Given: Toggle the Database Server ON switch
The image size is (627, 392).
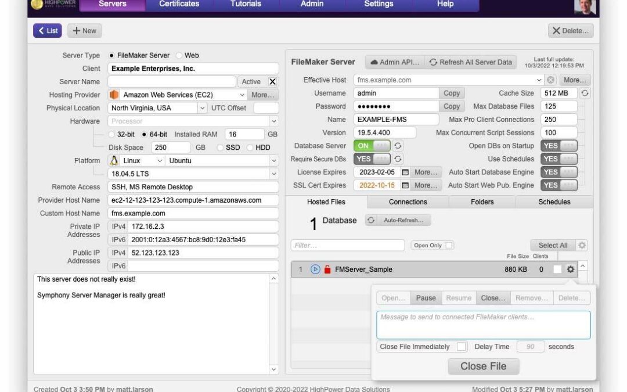Looking at the screenshot, I should 372,146.
